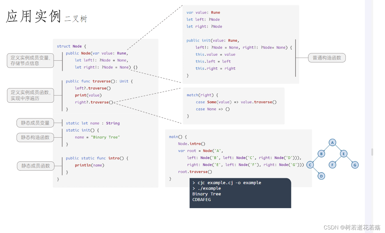Click the 普通构造函数 label box
The height and width of the screenshot is (233, 385).
click(x=327, y=58)
